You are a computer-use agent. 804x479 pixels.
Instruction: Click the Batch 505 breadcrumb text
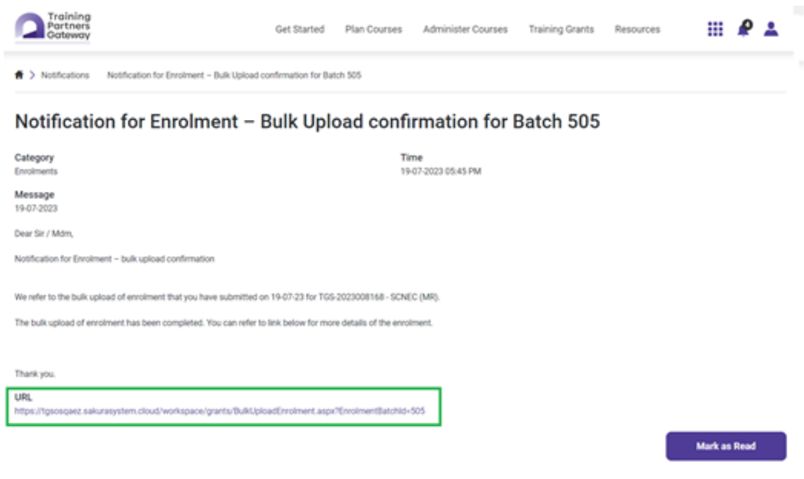(x=234, y=75)
